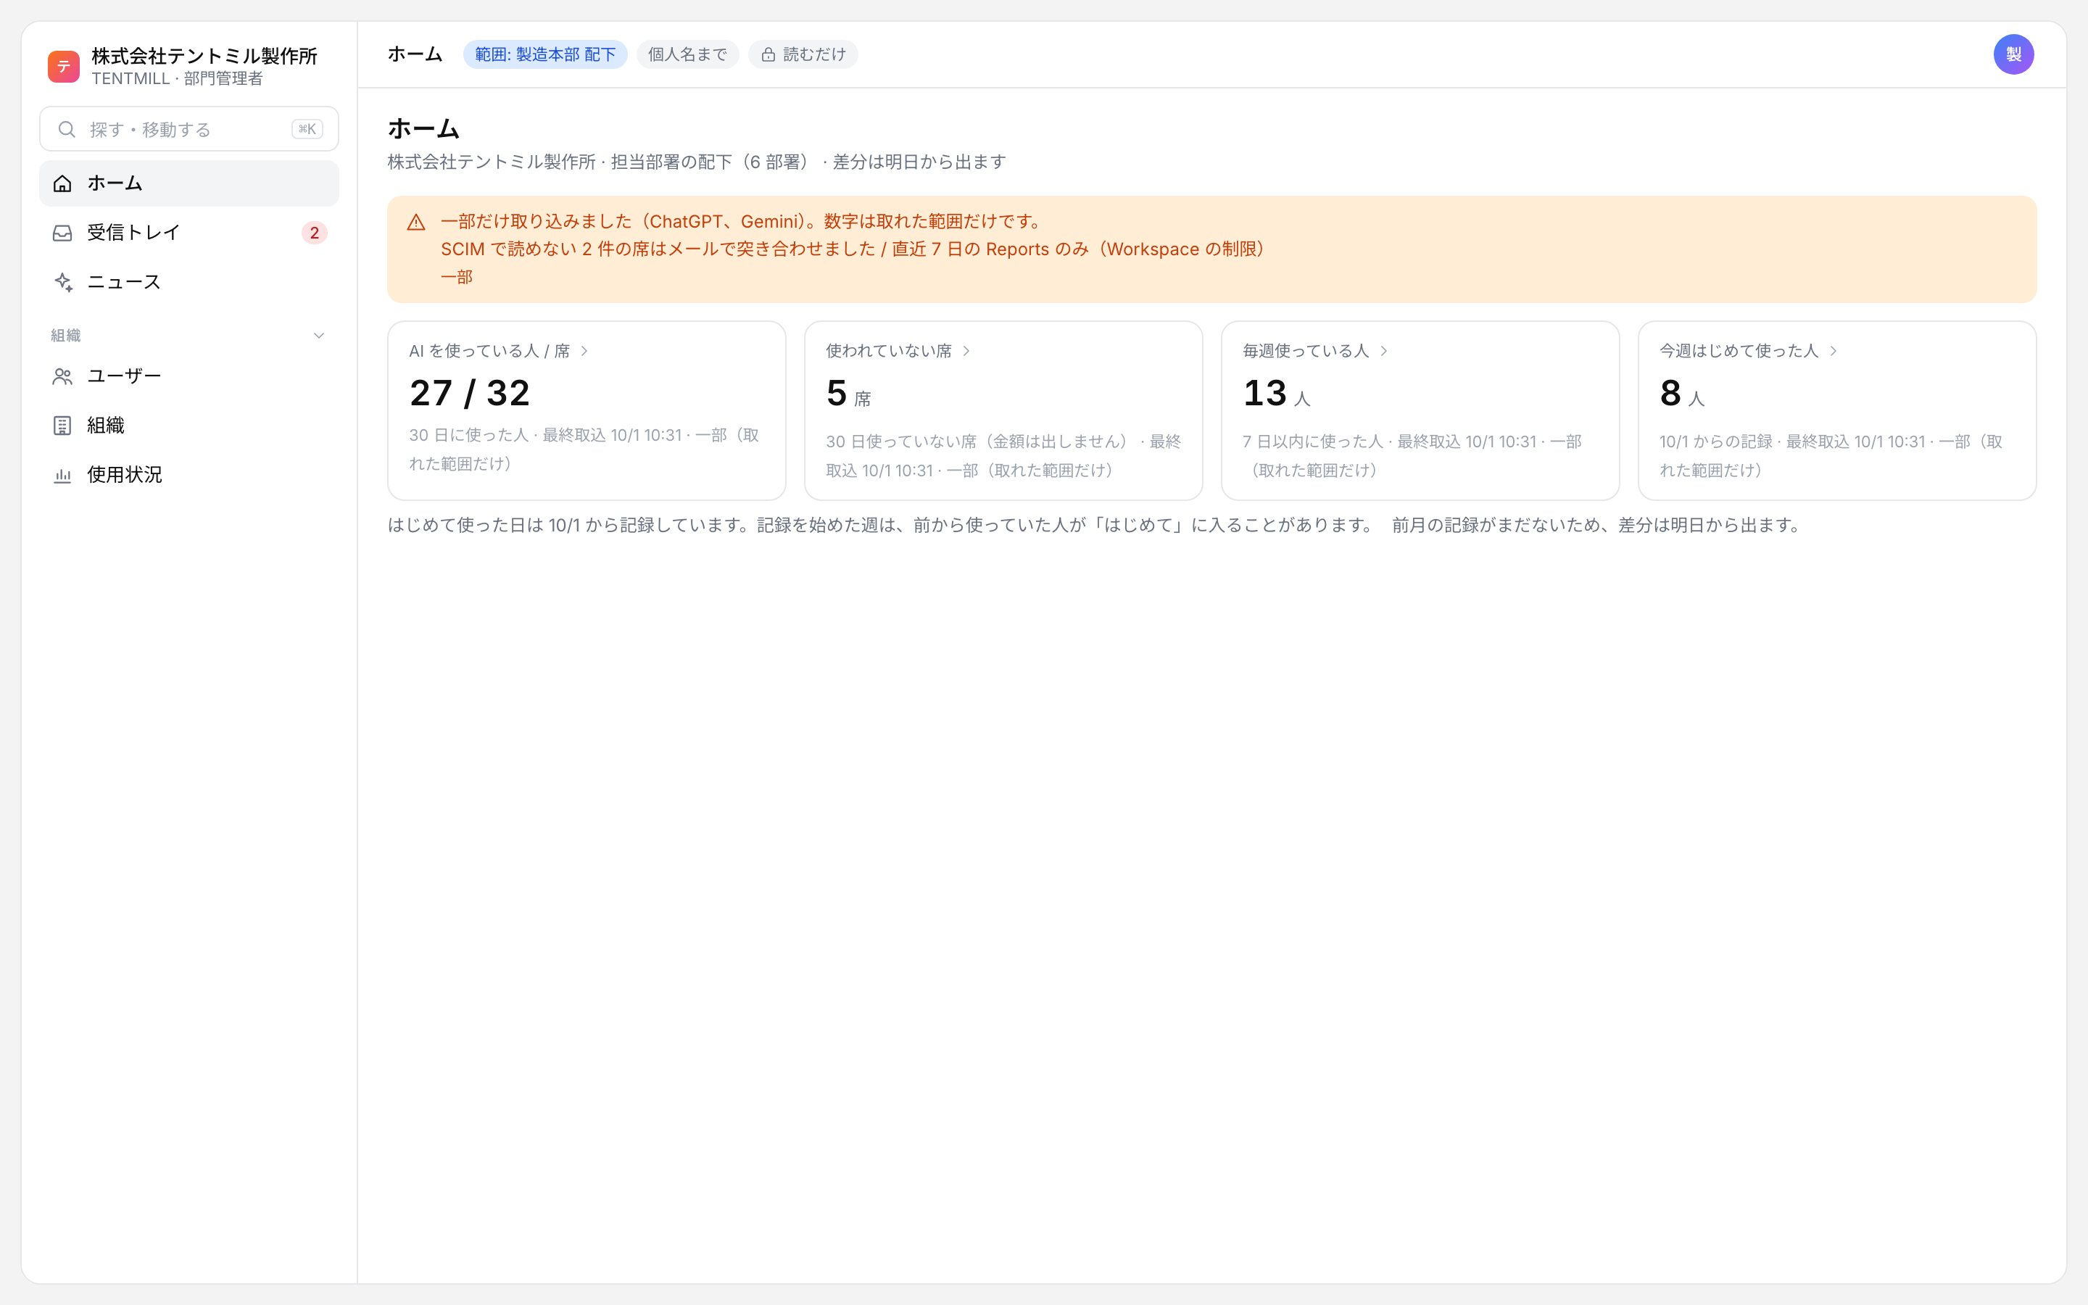Image resolution: width=2088 pixels, height=1305 pixels.
Task: Click the ⌘K shortcut badge
Action: coord(307,130)
